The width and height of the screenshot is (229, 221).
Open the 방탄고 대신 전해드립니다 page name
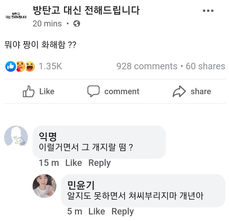[x=86, y=11]
